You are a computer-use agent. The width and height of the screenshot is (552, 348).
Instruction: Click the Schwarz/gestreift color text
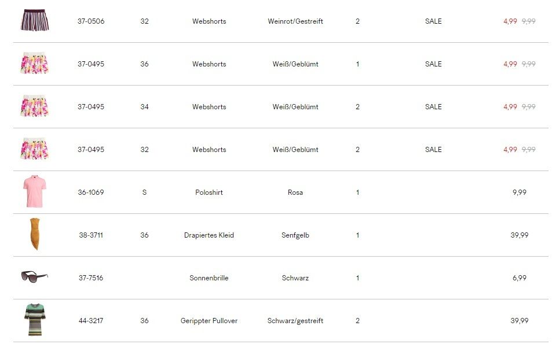pos(295,321)
